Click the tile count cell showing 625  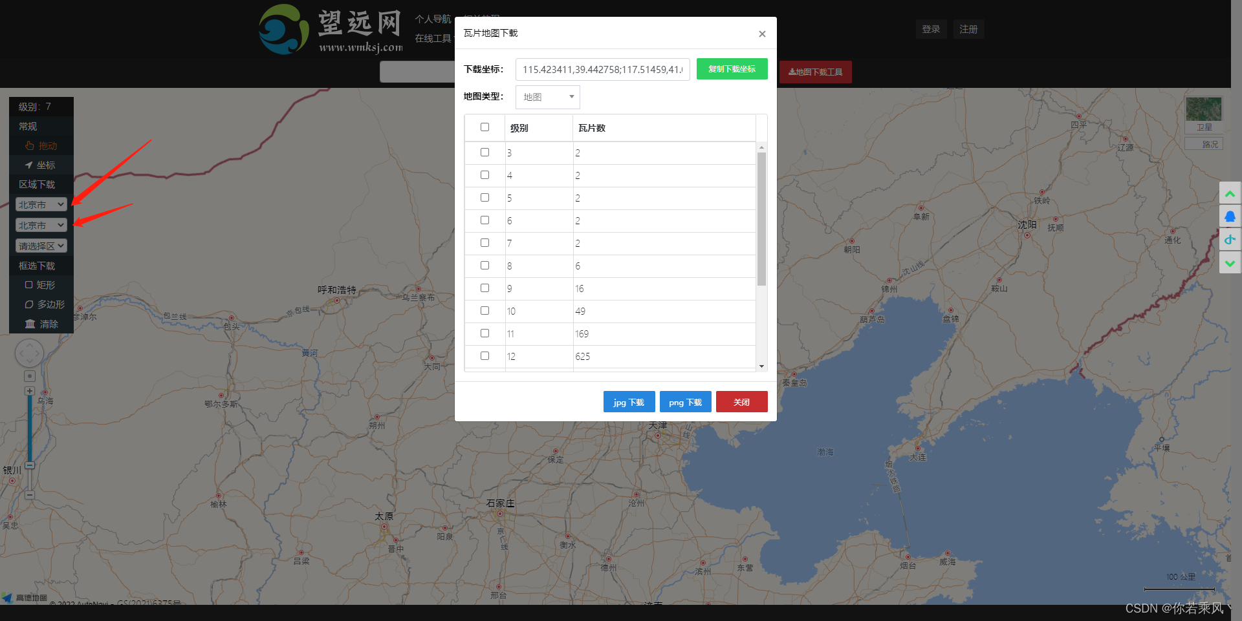click(664, 357)
